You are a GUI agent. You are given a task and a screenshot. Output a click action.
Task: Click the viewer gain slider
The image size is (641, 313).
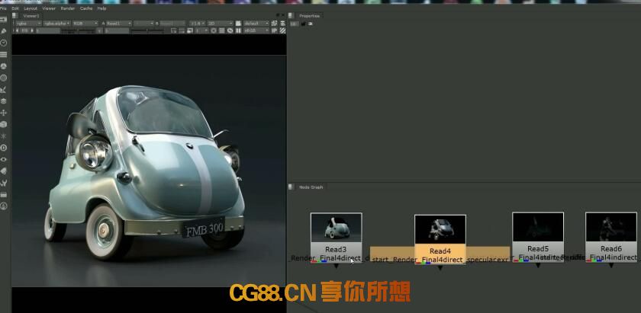pos(78,30)
